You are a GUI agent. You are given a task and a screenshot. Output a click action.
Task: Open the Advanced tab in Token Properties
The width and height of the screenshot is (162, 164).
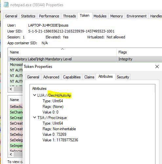[51, 77]
